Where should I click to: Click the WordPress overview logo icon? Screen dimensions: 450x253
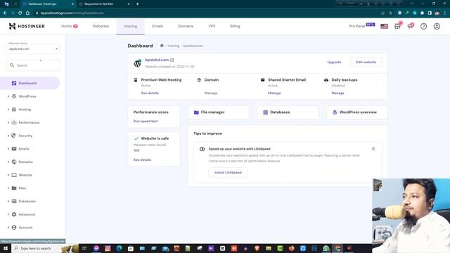coord(335,112)
